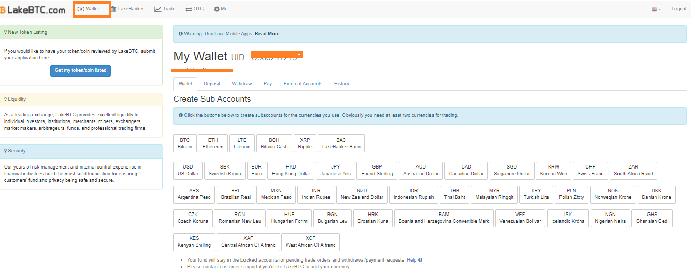This screenshot has width=691, height=275.
Task: Create TRY Turkish Lira sub account
Action: [536, 194]
